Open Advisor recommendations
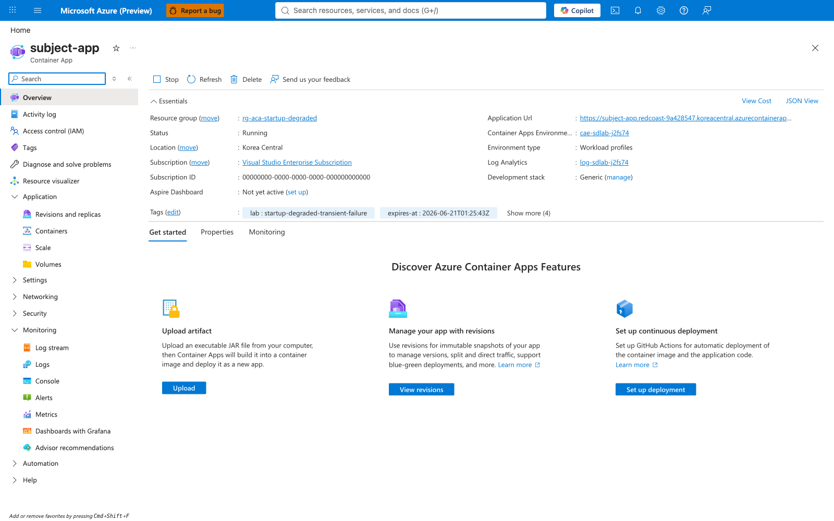The image size is (834, 521). (74, 448)
